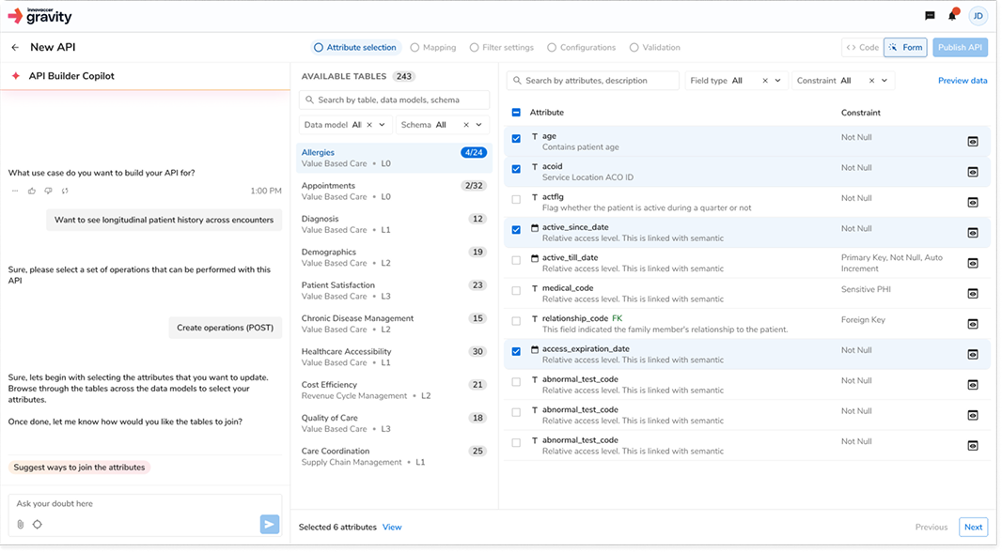The width and height of the screenshot is (1002, 552).
Task: Select the Demographics table
Action: coord(394,257)
